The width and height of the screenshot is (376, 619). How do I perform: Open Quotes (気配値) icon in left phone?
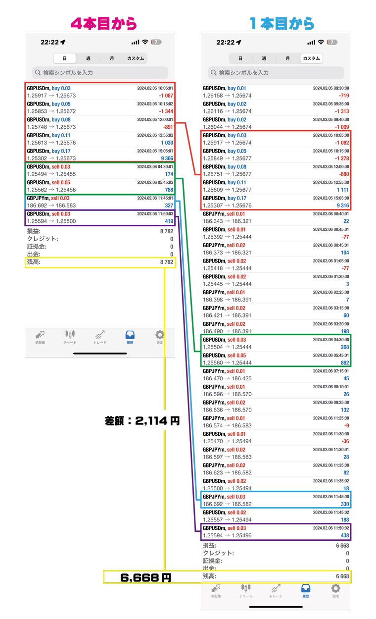click(40, 336)
